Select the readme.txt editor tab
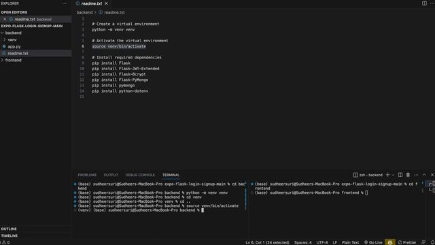Screen dimensions: 435x245 pos(92,3)
